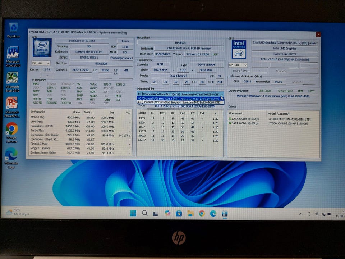Open Task View on the taskbar
This screenshot has width=345, height=259.
pos(156,213)
